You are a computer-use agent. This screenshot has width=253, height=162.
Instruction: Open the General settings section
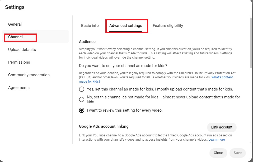15,24
